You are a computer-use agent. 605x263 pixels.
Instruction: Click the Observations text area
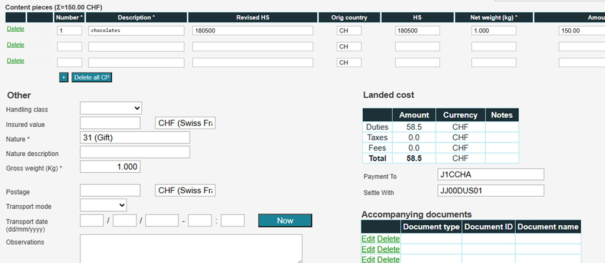(x=191, y=249)
